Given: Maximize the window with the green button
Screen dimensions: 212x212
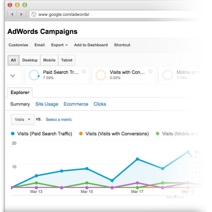Looking at the screenshot, I should tap(25, 5).
